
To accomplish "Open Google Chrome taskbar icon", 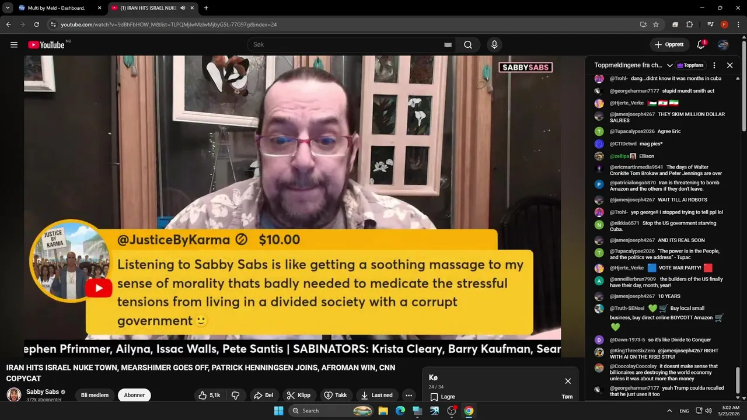I will tap(469, 411).
